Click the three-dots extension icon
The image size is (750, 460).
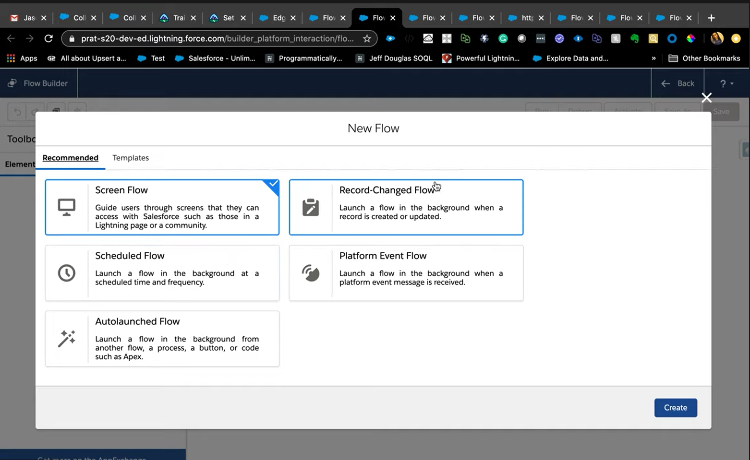(x=540, y=38)
